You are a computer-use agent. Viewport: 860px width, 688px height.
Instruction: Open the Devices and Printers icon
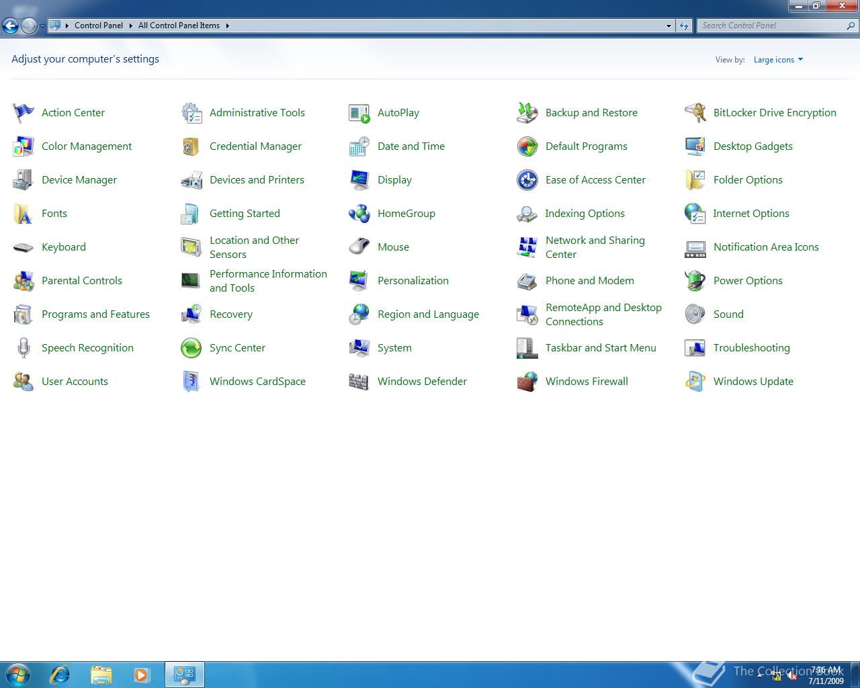(x=191, y=180)
